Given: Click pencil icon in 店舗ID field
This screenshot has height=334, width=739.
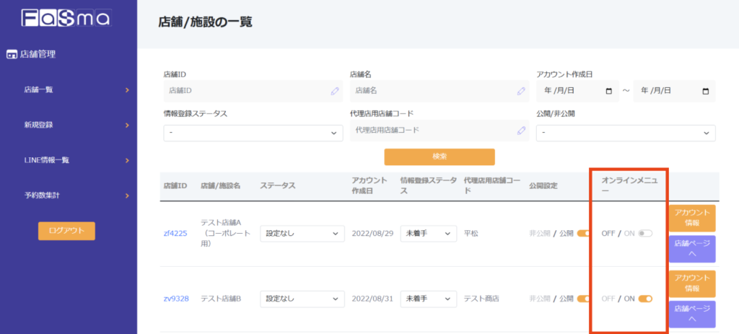Looking at the screenshot, I should coord(334,91).
